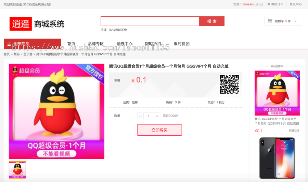Click 热销：3 件 text

click(173, 102)
